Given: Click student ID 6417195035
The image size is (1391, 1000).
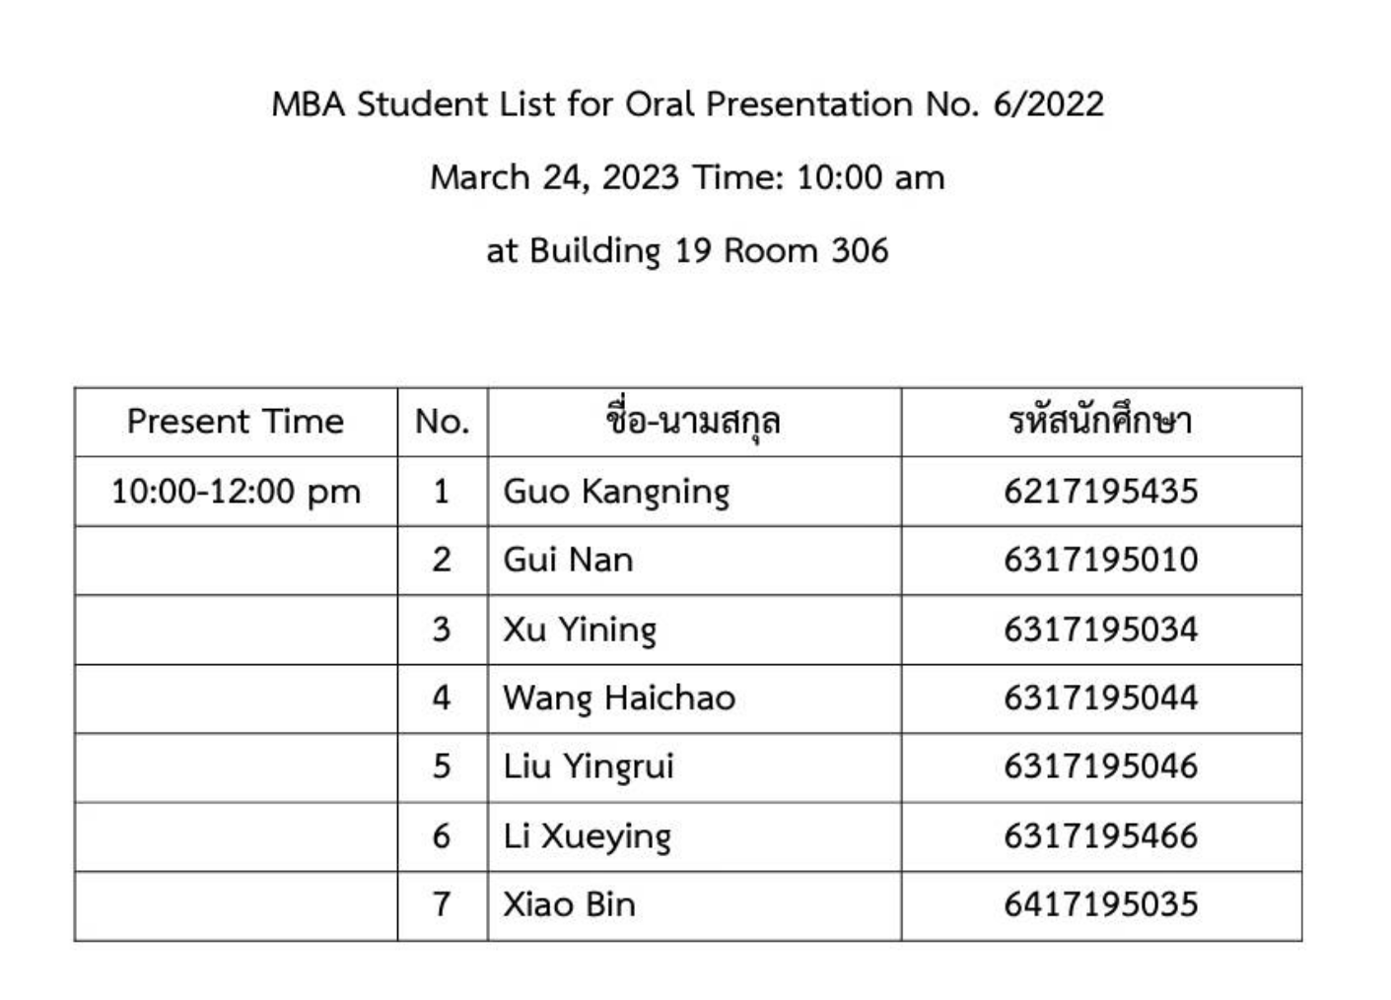Looking at the screenshot, I should (1100, 904).
